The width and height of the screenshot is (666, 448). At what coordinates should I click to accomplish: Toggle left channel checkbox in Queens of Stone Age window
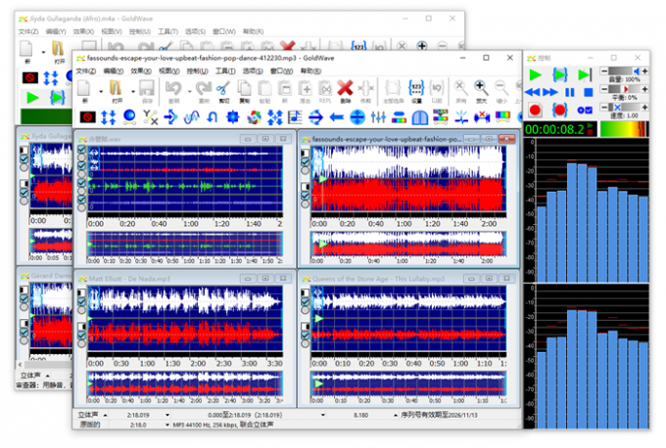305,301
